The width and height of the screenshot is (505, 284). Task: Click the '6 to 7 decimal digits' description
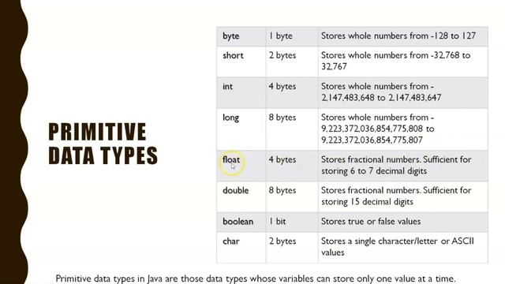click(x=396, y=165)
